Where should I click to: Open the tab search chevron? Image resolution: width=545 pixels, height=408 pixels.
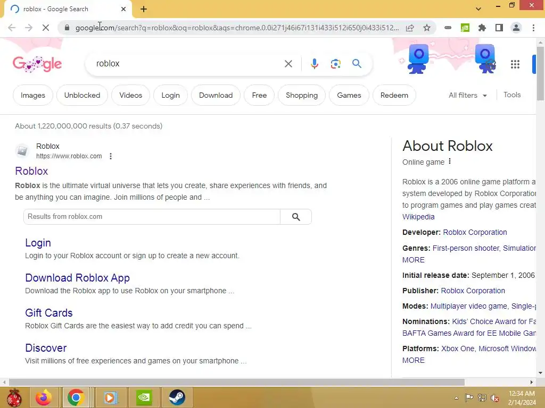click(478, 9)
